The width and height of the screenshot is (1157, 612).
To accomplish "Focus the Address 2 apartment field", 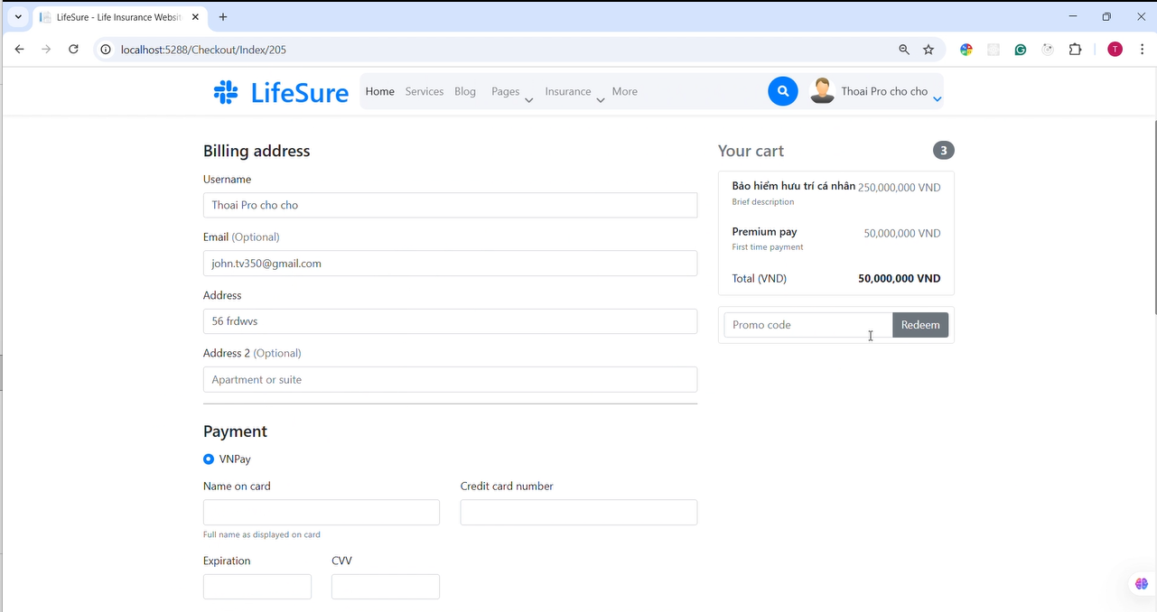I will pos(450,379).
